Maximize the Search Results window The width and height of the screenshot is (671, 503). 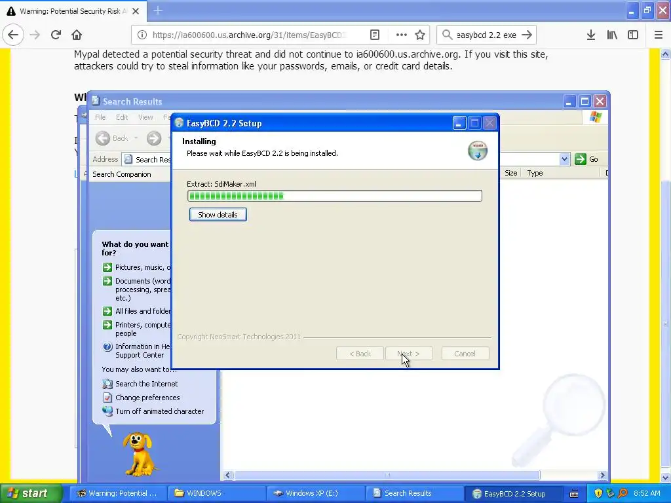(585, 102)
